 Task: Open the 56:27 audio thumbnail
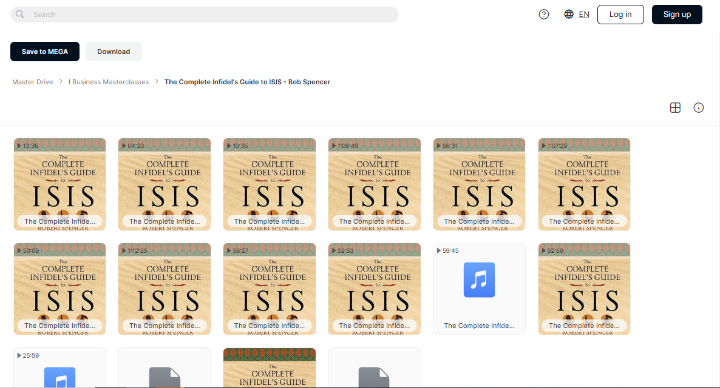[270, 289]
